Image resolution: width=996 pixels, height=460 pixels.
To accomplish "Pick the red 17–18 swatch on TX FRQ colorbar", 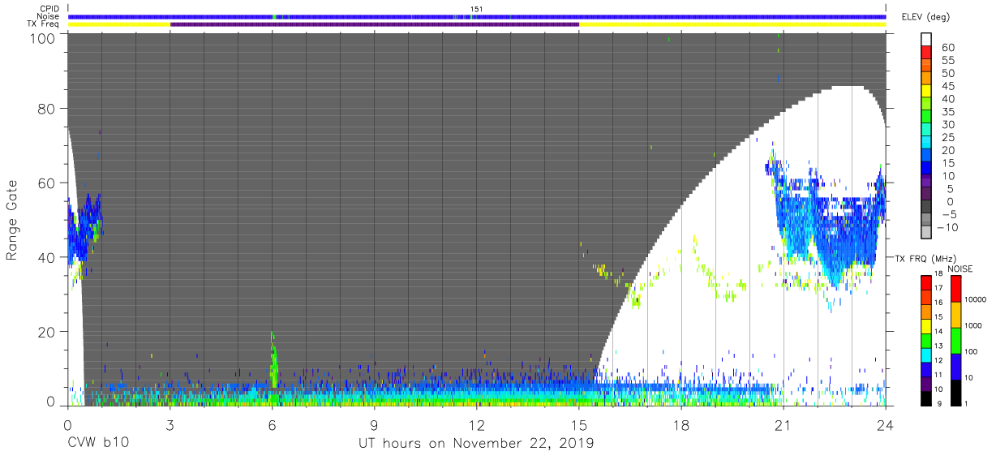I will (x=925, y=282).
